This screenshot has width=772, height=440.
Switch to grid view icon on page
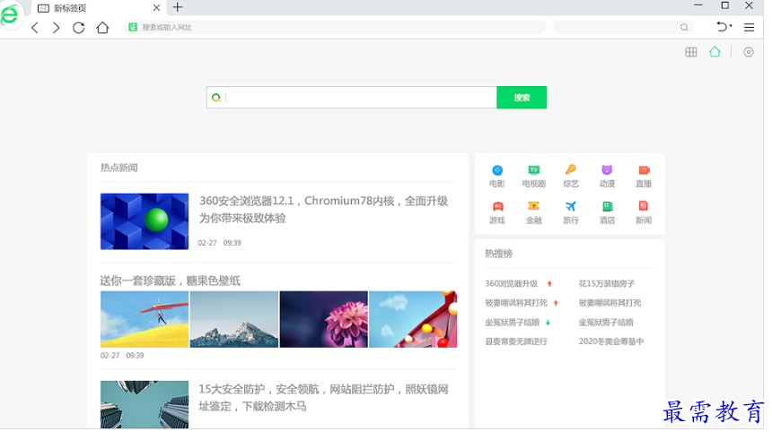[x=691, y=52]
